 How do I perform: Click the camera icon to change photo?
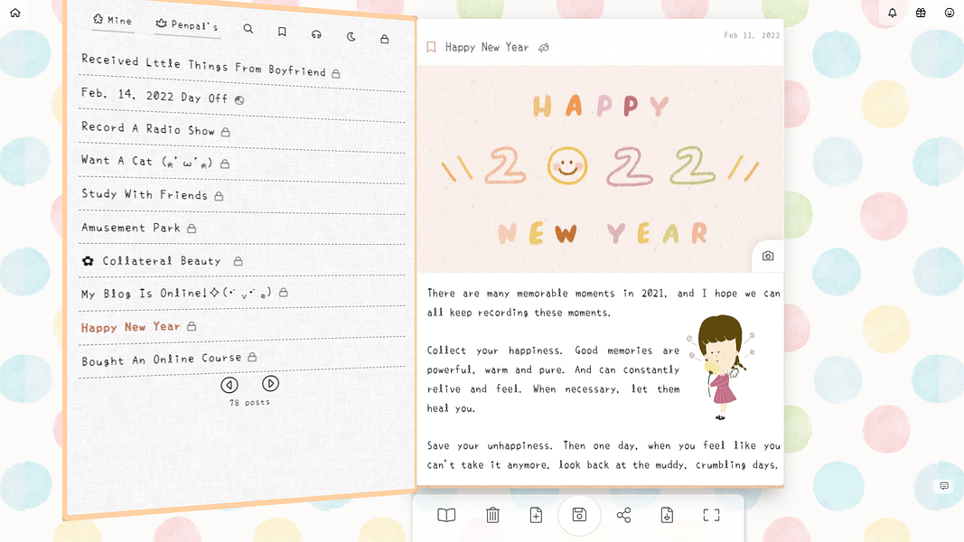(768, 257)
